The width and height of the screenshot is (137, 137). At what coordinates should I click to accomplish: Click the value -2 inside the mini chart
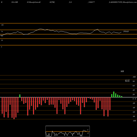pos(88,133)
